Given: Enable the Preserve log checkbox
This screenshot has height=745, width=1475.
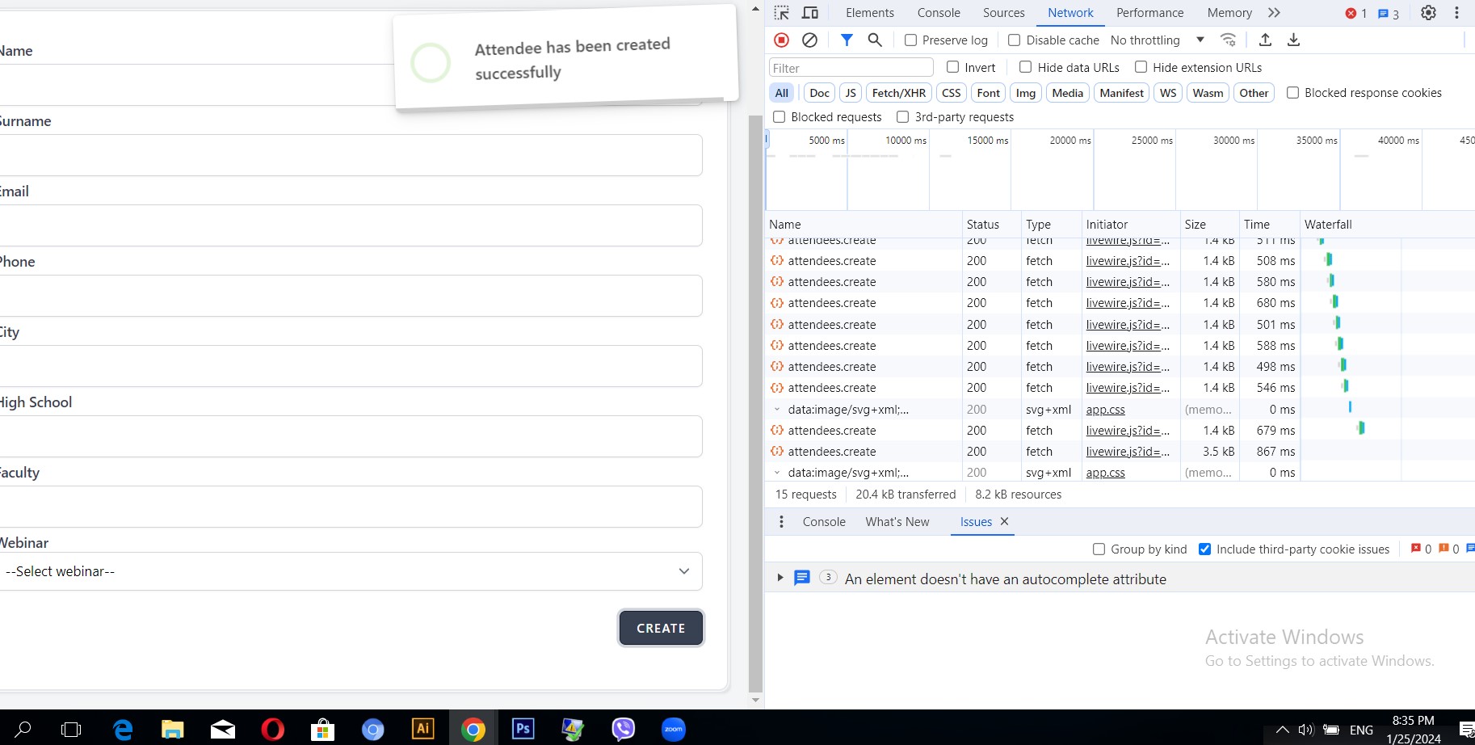Looking at the screenshot, I should point(910,40).
